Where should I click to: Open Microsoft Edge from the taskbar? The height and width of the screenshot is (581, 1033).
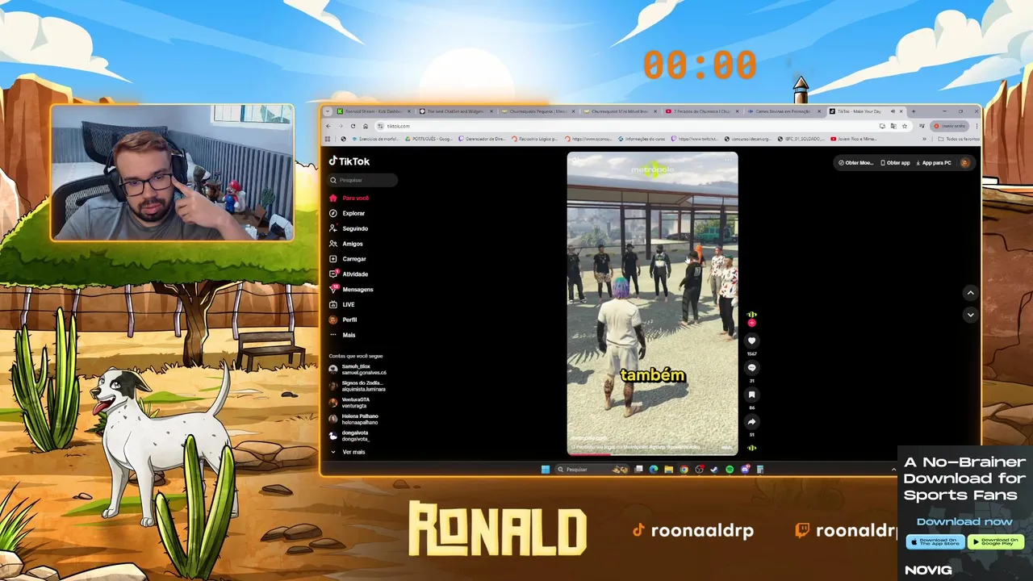[x=654, y=469]
